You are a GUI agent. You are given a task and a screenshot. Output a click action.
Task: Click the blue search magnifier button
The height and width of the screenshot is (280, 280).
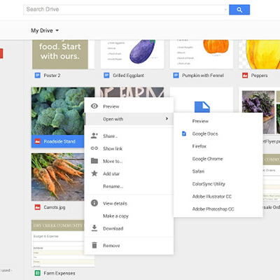[239, 10]
